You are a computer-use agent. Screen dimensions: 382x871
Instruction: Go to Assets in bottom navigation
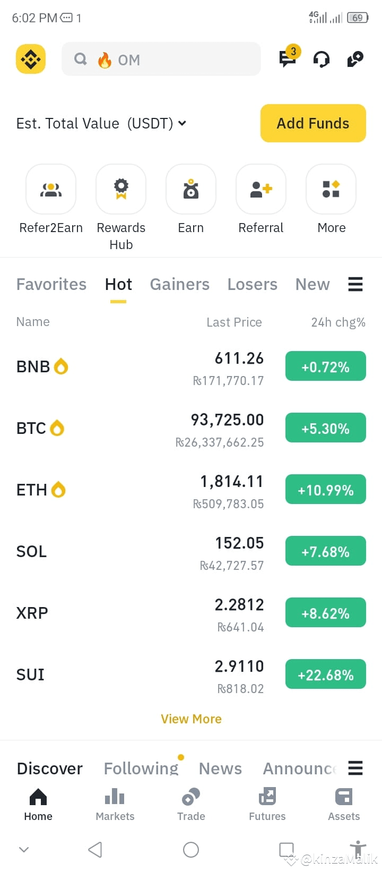(344, 805)
